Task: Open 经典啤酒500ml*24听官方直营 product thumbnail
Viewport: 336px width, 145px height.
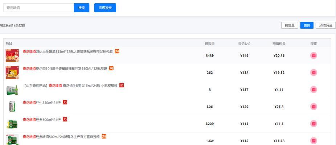Action: pyautogui.click(x=12, y=140)
